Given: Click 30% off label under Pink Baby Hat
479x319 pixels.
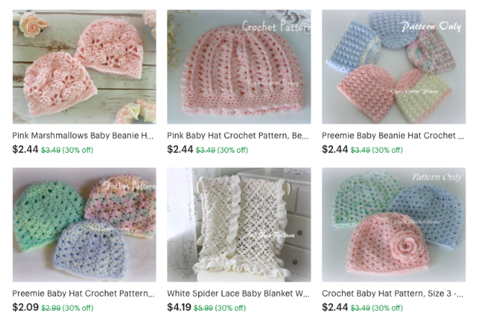Looking at the screenshot, I should click(233, 150).
